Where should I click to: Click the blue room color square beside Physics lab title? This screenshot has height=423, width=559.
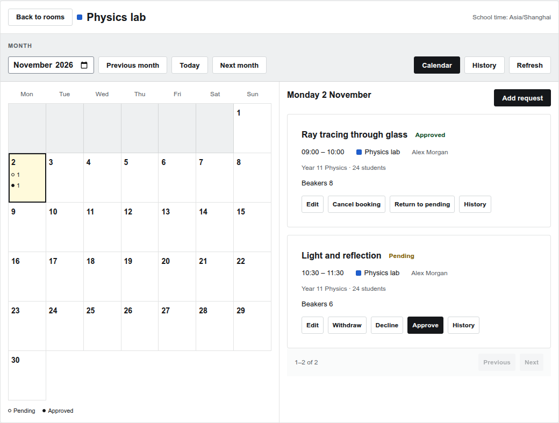click(80, 17)
